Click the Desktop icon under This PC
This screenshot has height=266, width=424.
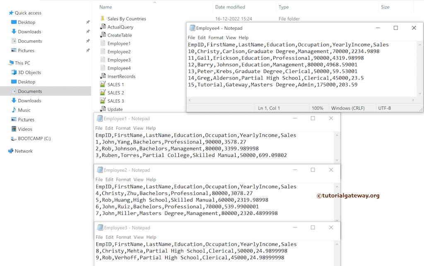[14, 82]
